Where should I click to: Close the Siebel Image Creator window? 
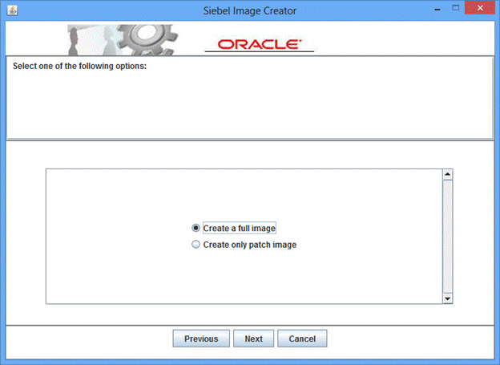pyautogui.click(x=480, y=8)
